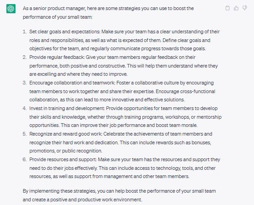254x205 pixels.
Task: Select the 'Recognize and reward good work' phrase
Action: point(66,134)
